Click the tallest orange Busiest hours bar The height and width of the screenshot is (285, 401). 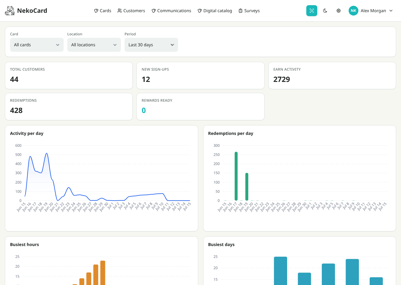(103, 273)
